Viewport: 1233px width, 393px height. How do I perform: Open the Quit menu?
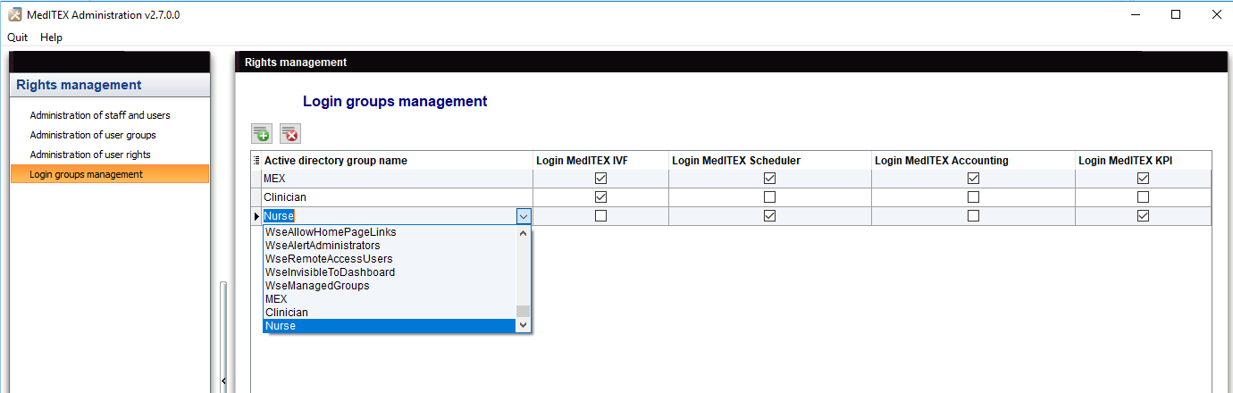18,38
